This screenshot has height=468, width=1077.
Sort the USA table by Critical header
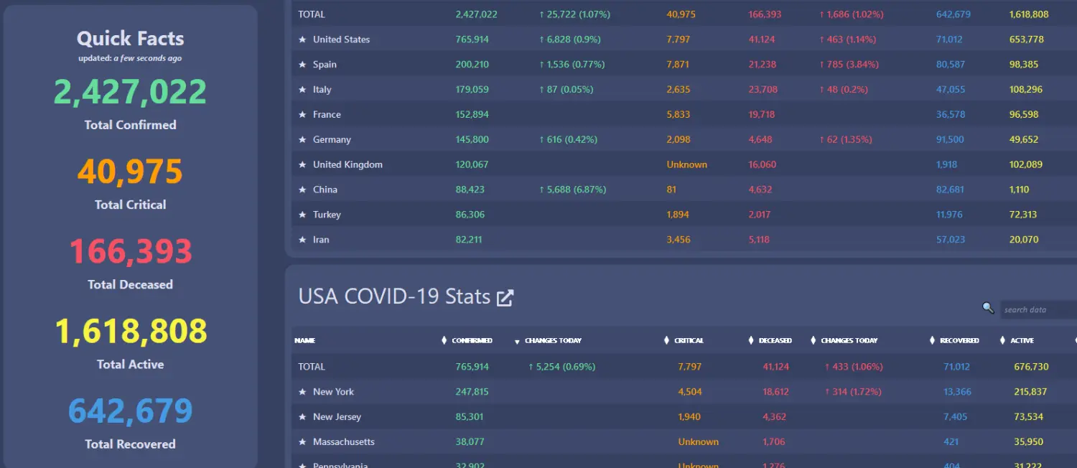689,340
